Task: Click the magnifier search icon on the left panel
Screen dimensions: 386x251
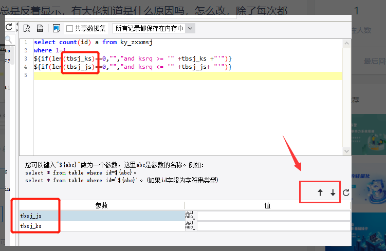Action: 9,40
